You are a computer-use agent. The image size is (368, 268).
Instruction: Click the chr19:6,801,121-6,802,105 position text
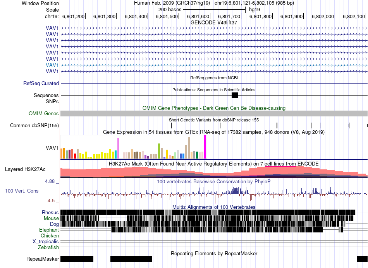(x=254, y=3)
